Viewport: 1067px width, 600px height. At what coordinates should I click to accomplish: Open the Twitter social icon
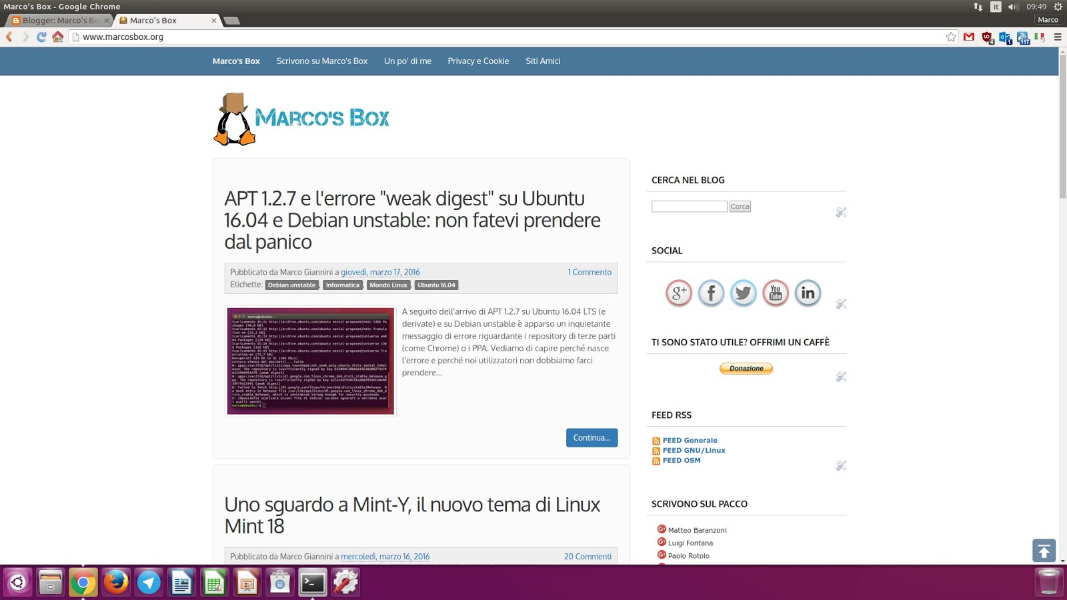pyautogui.click(x=743, y=293)
